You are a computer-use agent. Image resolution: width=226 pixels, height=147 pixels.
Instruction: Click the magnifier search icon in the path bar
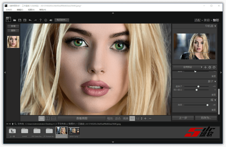coord(15,124)
